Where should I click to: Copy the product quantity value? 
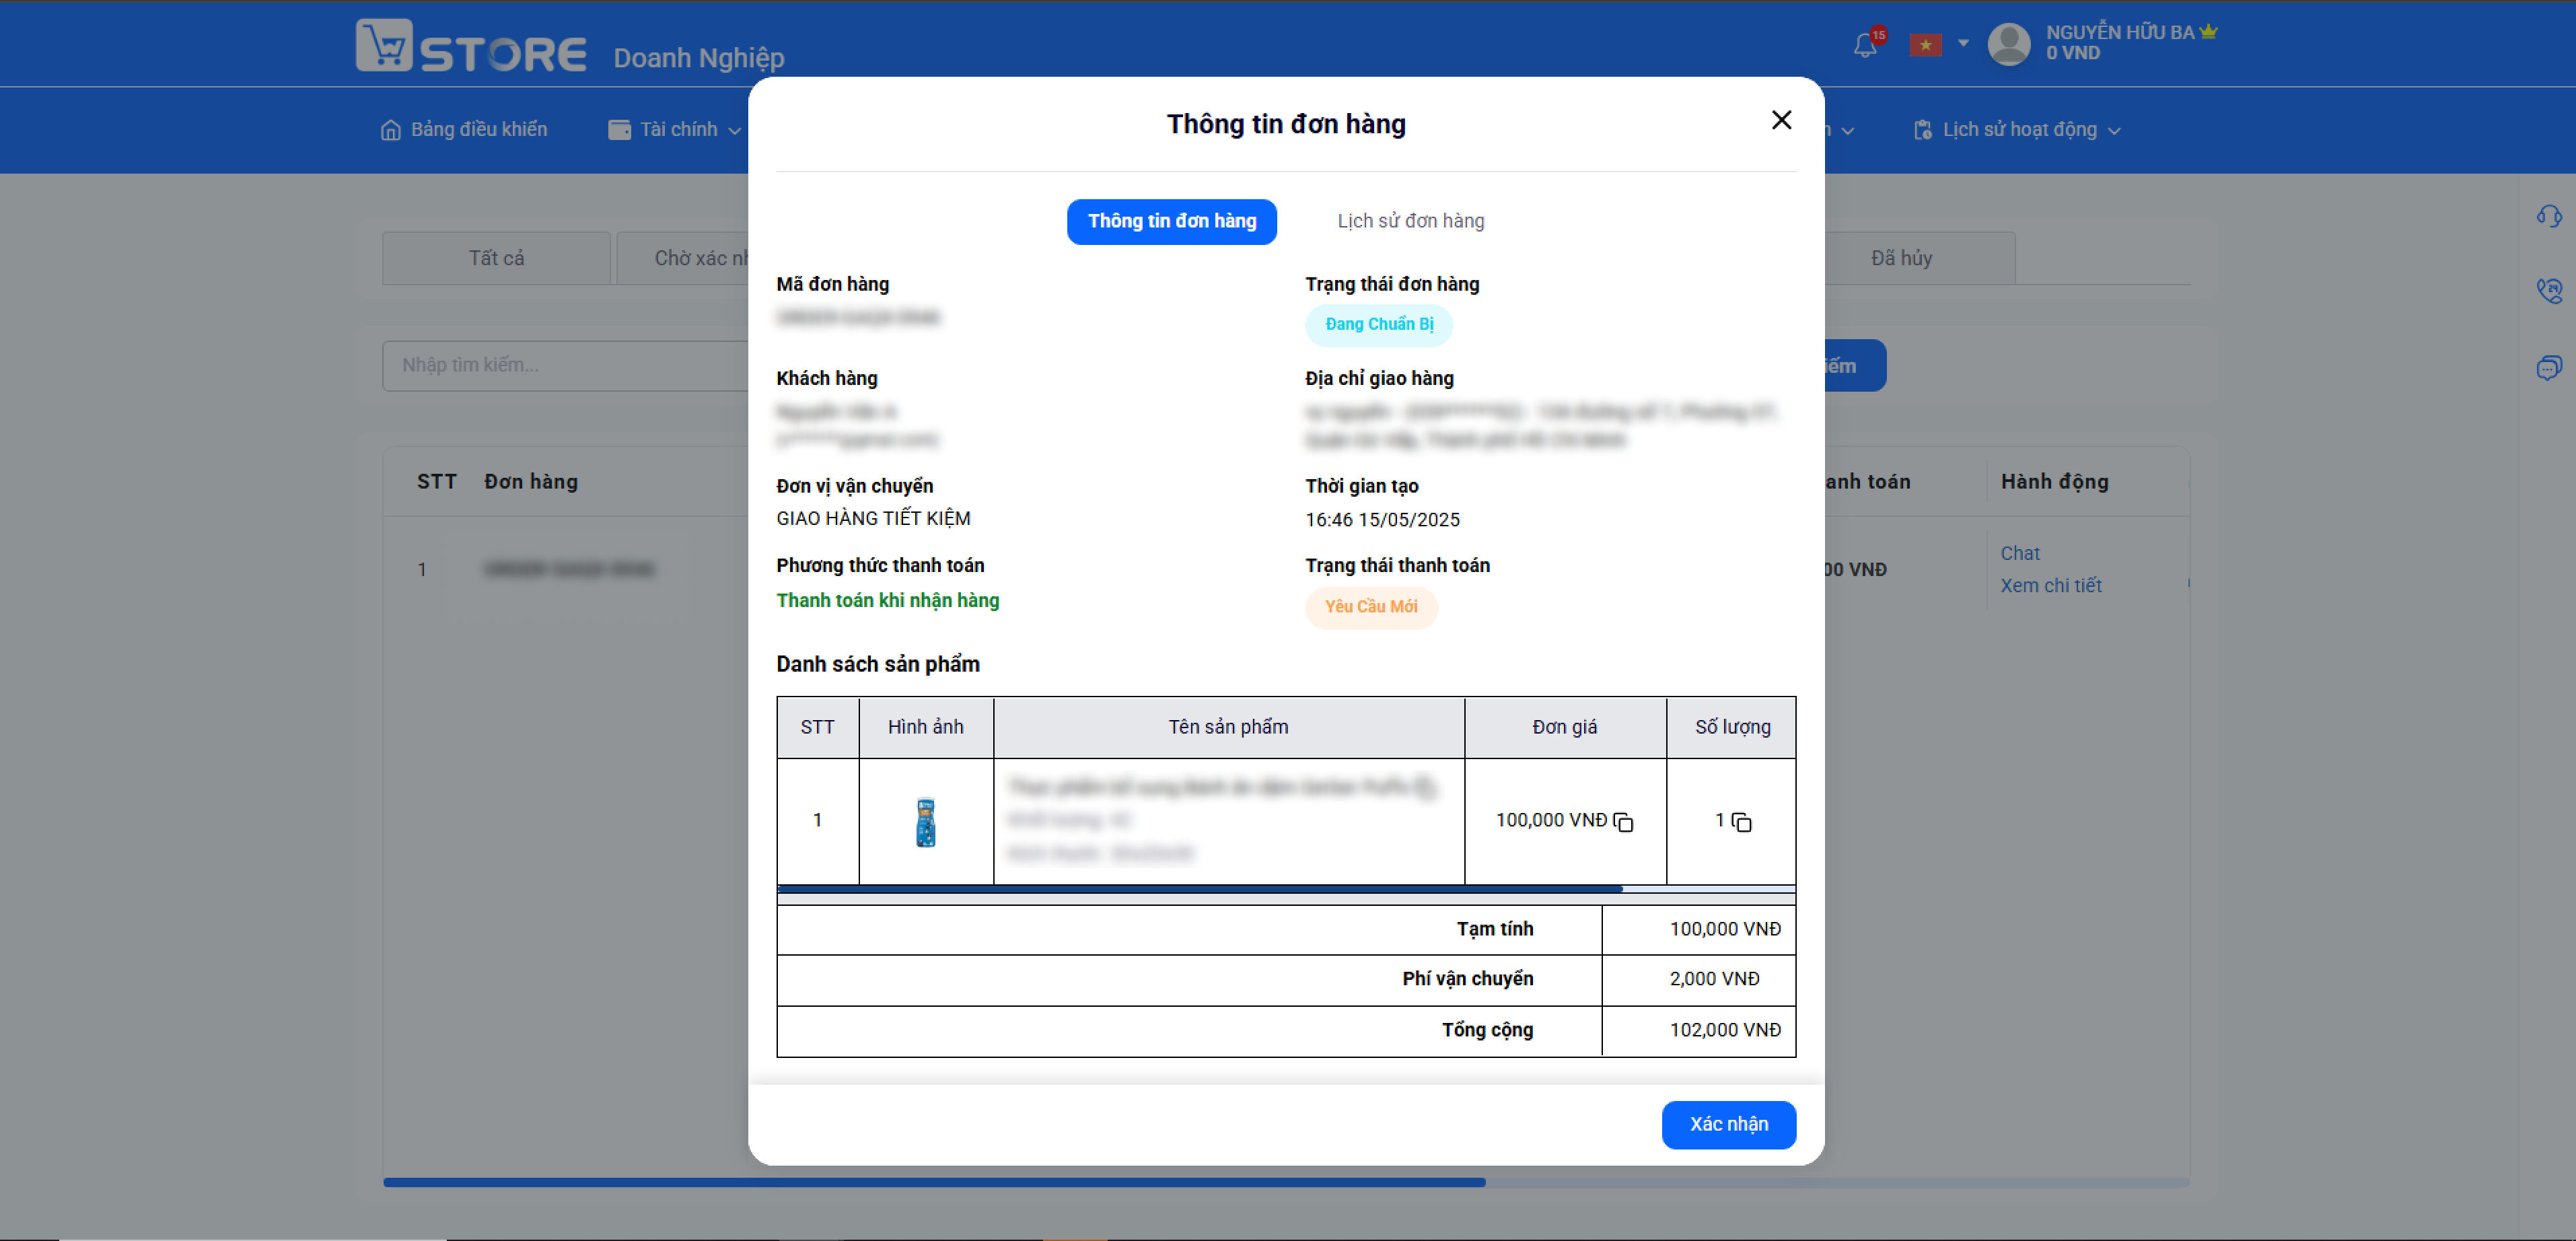1742,822
